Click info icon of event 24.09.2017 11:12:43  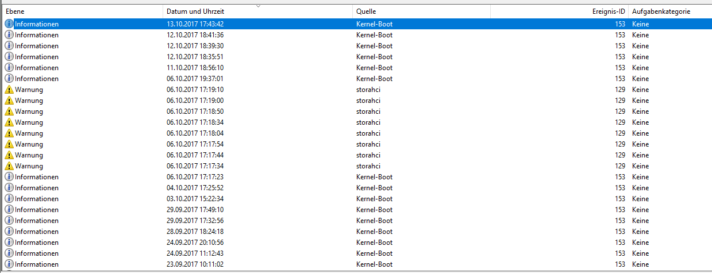coord(9,253)
